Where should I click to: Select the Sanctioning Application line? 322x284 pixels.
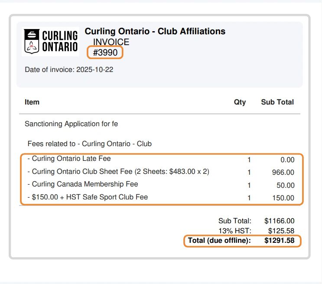pyautogui.click(x=72, y=124)
